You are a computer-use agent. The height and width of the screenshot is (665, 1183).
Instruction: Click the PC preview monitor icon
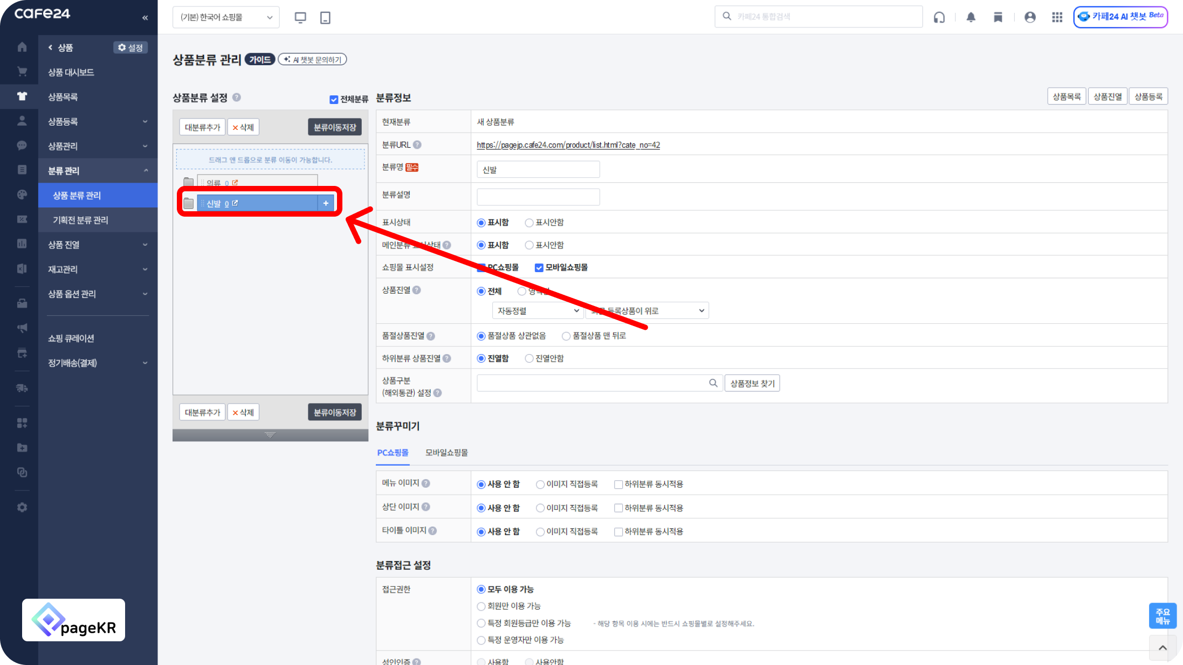(x=300, y=17)
